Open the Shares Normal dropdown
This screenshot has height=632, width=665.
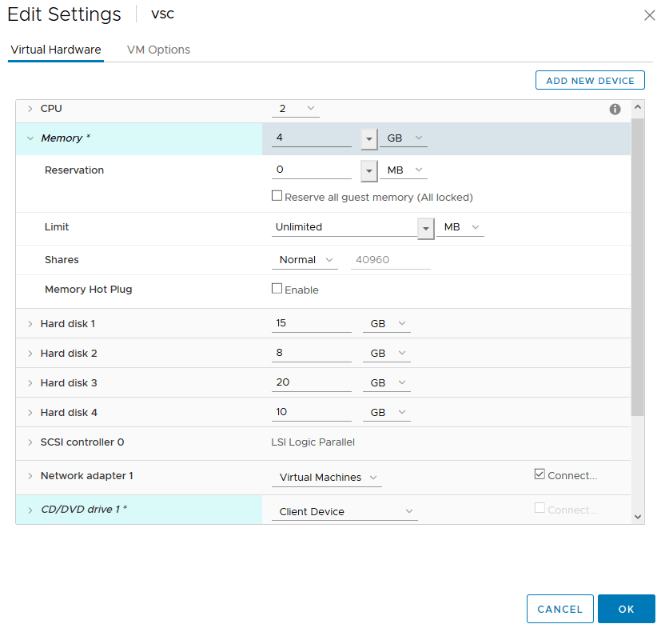pos(308,260)
